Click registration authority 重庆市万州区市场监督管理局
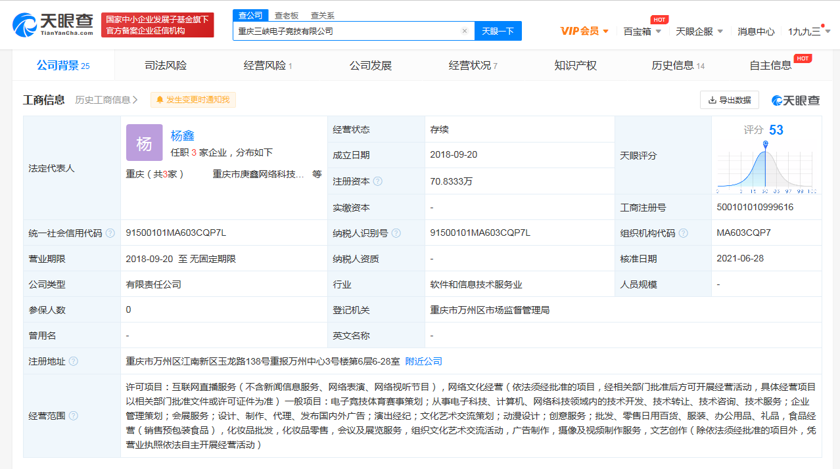Viewport: 840px width, 469px height. point(490,310)
